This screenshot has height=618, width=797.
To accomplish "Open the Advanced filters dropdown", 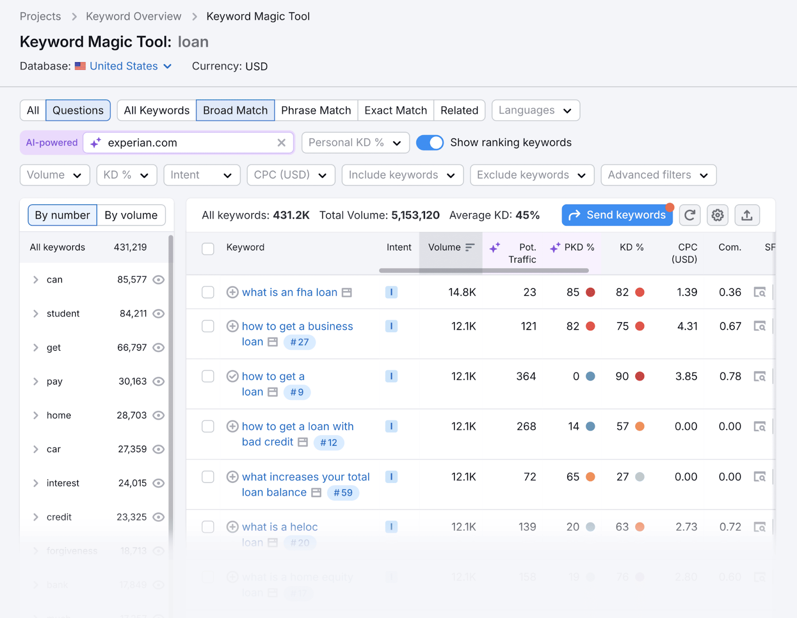I will click(x=659, y=175).
